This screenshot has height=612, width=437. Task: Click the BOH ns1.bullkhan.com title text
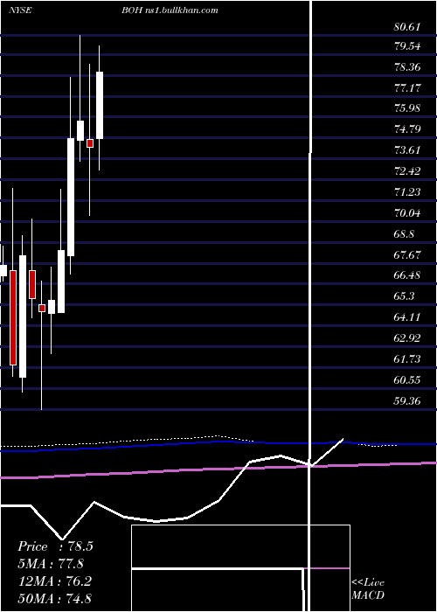[x=170, y=10]
